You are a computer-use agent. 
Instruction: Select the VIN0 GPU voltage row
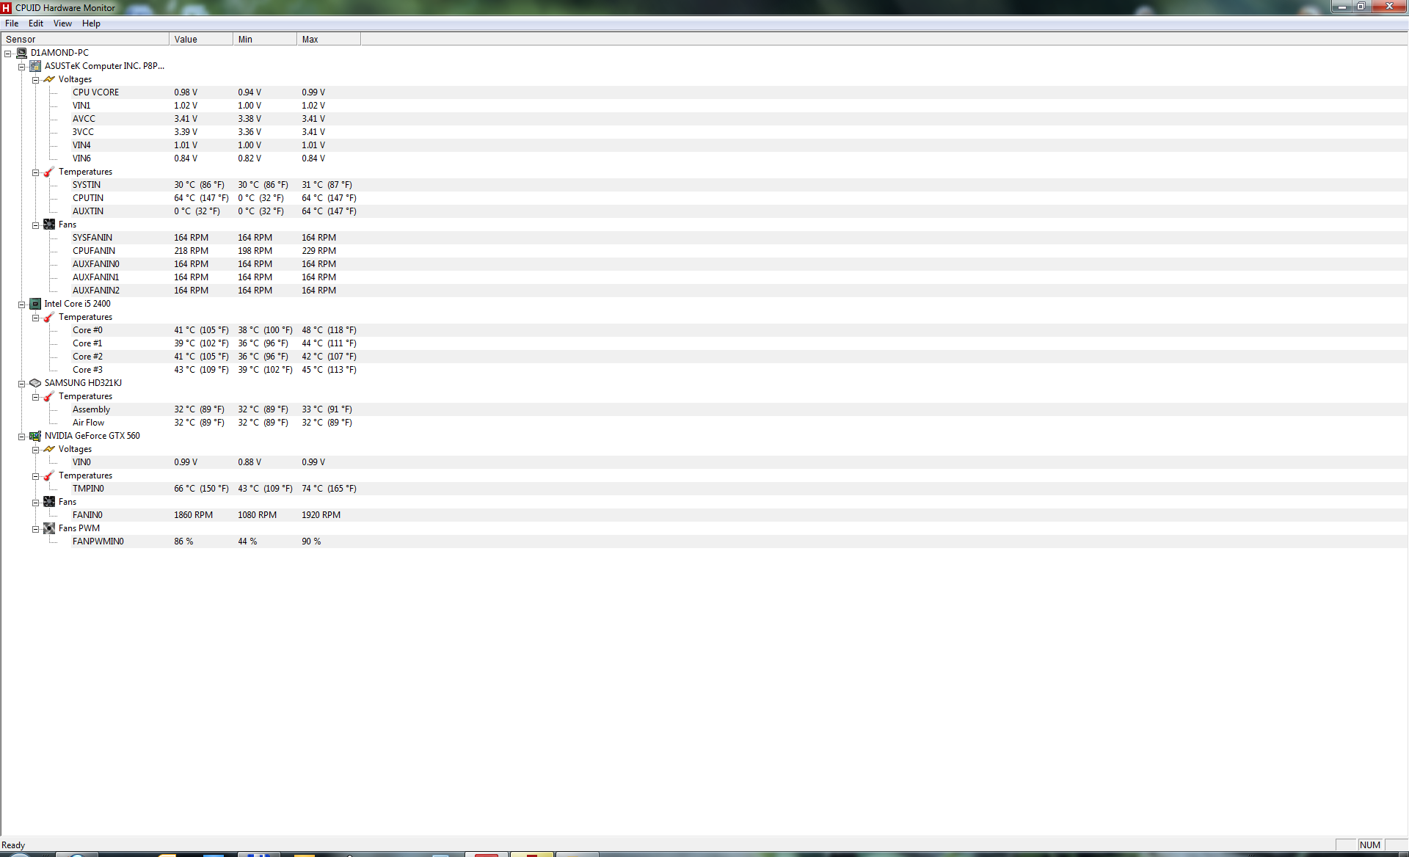(x=740, y=462)
